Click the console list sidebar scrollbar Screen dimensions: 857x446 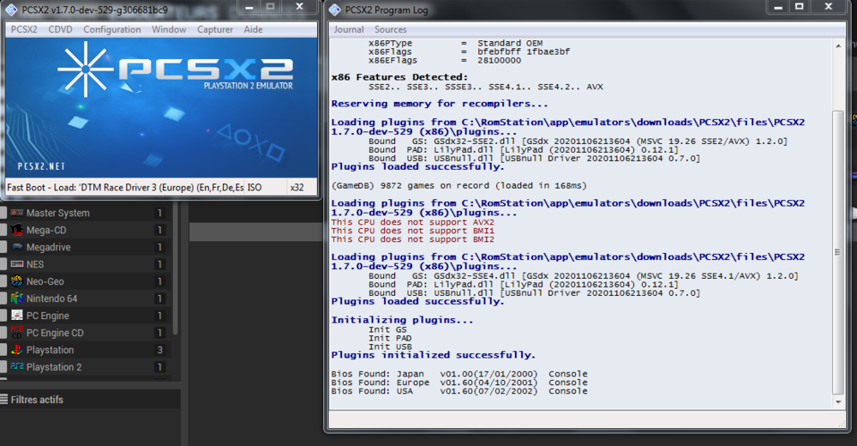[x=175, y=268]
